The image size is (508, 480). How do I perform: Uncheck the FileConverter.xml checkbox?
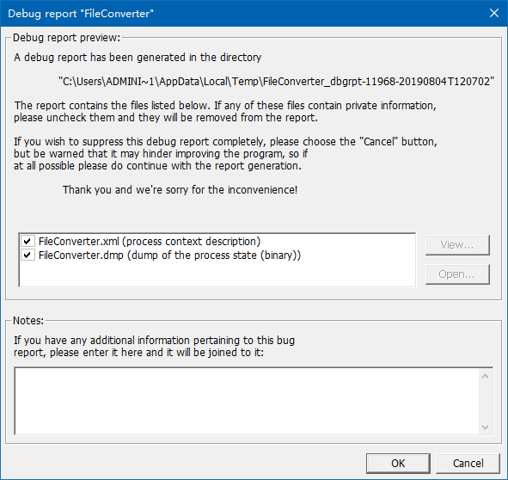(x=28, y=241)
